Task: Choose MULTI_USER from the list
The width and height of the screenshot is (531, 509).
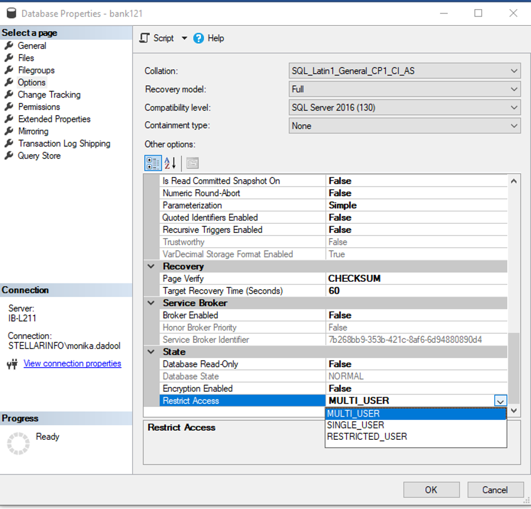Action: pos(415,414)
